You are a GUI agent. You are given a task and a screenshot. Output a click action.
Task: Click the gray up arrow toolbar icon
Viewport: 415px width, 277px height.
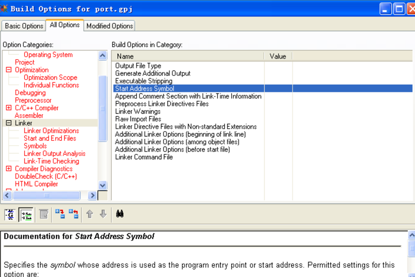[x=90, y=214]
